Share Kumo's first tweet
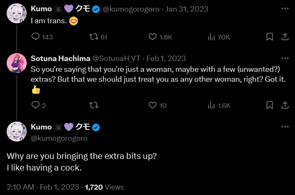This screenshot has width=295, height=195. click(285, 37)
